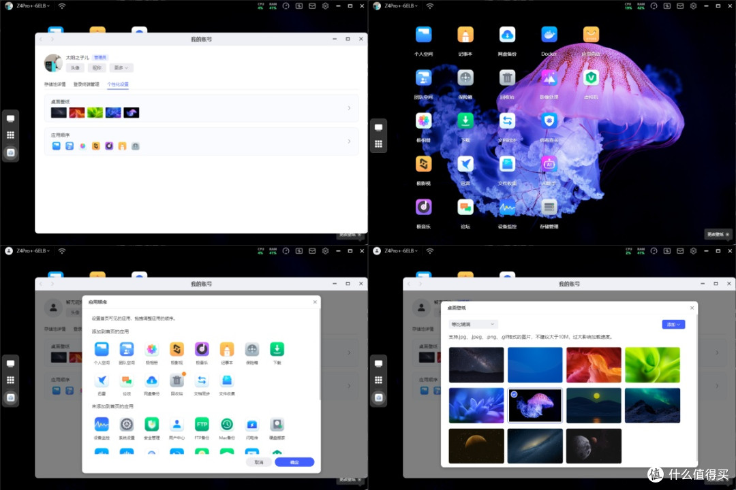Open 回收站 trash on the jellyfish desktop

(507, 78)
